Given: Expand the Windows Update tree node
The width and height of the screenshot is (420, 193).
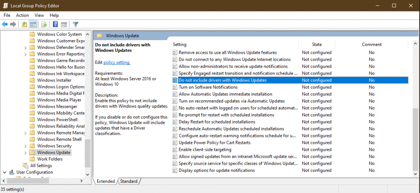Looking at the screenshot, I should point(25,152).
